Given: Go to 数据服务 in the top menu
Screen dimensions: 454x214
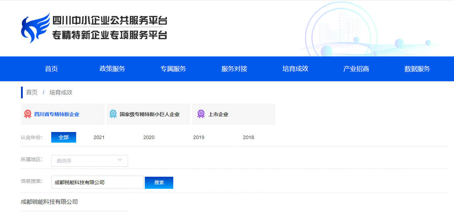Looking at the screenshot, I should click(x=417, y=69).
